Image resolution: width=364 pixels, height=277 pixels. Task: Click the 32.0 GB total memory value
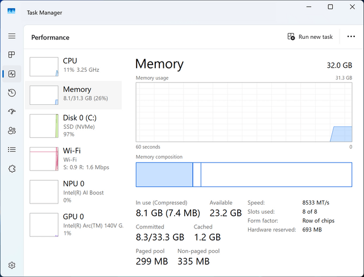click(x=340, y=66)
